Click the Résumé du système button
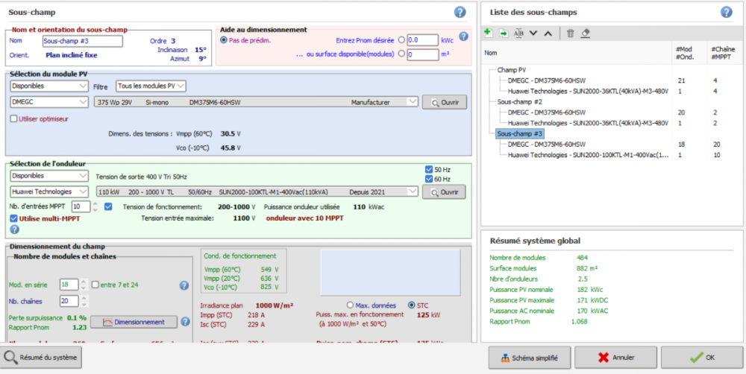This screenshot has height=374, width=746. (x=43, y=358)
